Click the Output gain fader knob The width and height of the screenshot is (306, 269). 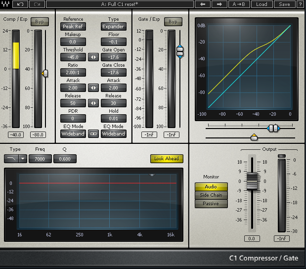[252, 181]
